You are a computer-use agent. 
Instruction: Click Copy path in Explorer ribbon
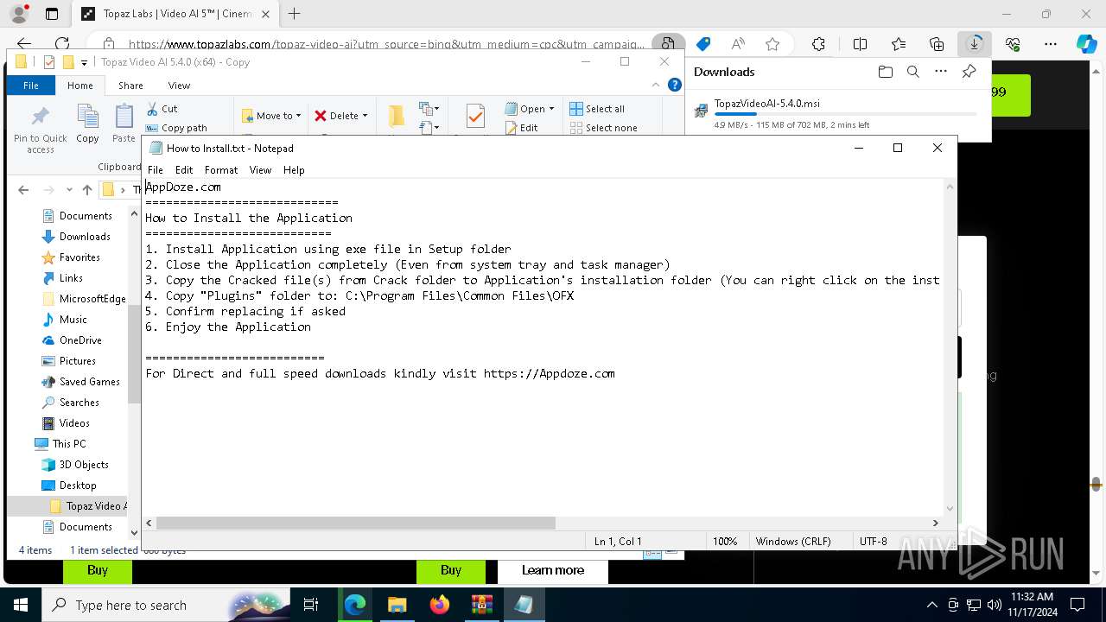[176, 128]
